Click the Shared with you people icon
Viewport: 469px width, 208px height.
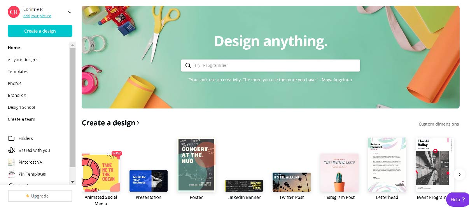[11, 150]
